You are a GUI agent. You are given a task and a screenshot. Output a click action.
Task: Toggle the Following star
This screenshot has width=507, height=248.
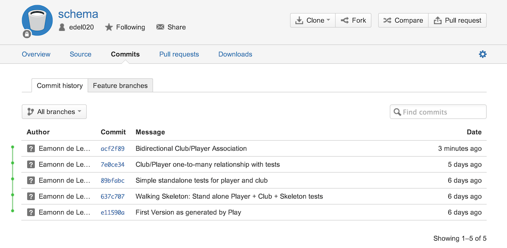click(108, 27)
